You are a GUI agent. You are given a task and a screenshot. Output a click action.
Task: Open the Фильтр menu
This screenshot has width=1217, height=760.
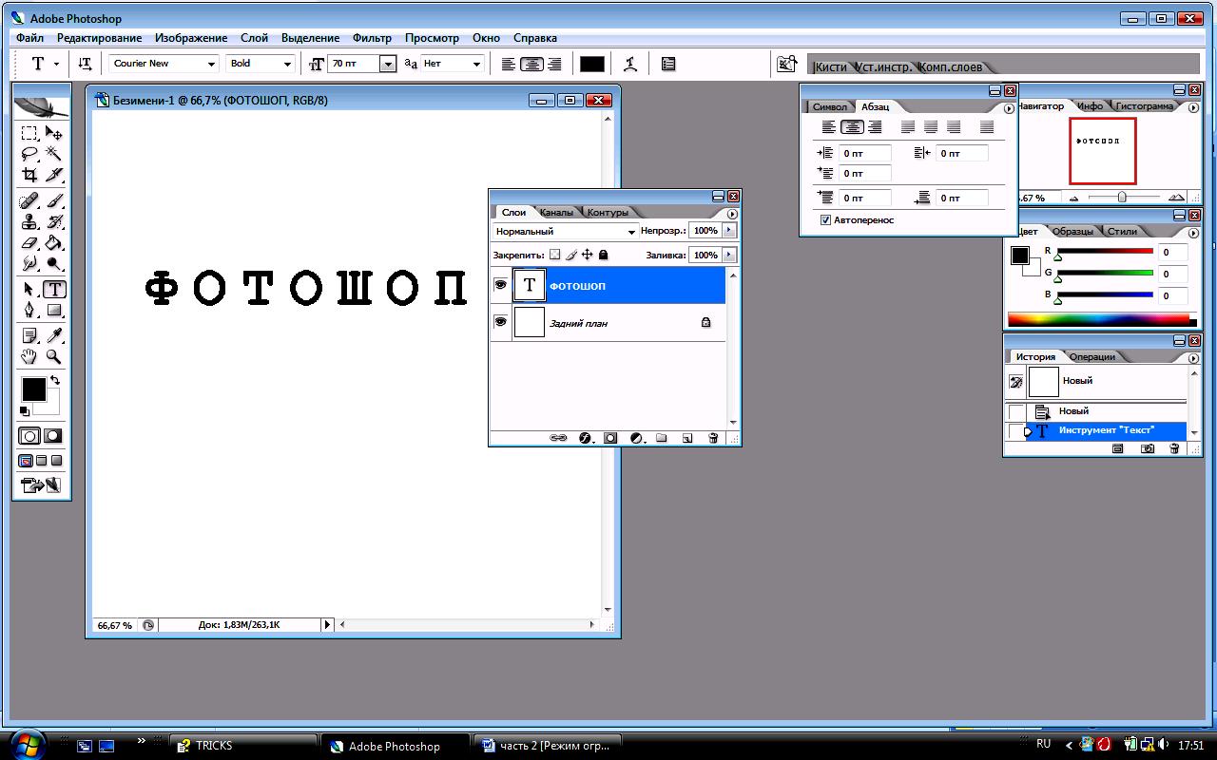tap(372, 38)
